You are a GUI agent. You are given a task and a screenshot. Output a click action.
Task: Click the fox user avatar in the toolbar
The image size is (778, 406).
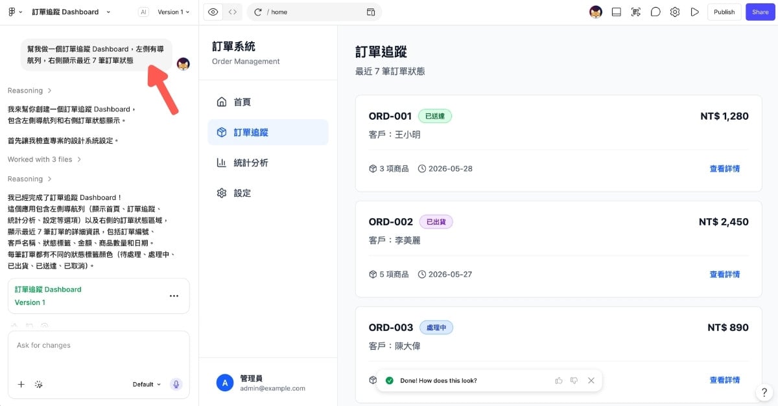pyautogui.click(x=596, y=12)
